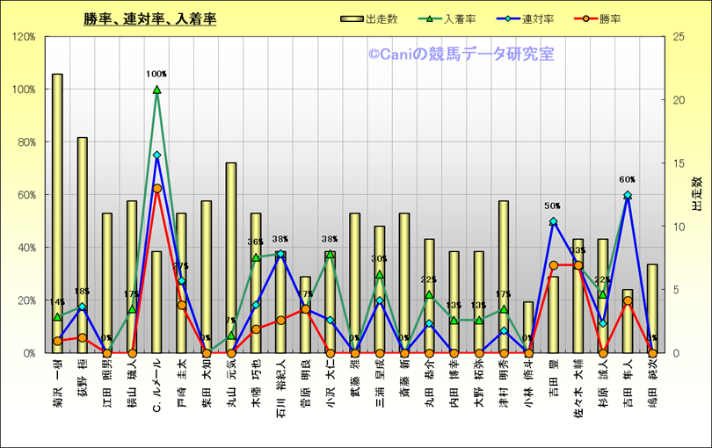Click the red 勝率 circle above C.ルメール
This screenshot has width=712, height=448.
[156, 188]
